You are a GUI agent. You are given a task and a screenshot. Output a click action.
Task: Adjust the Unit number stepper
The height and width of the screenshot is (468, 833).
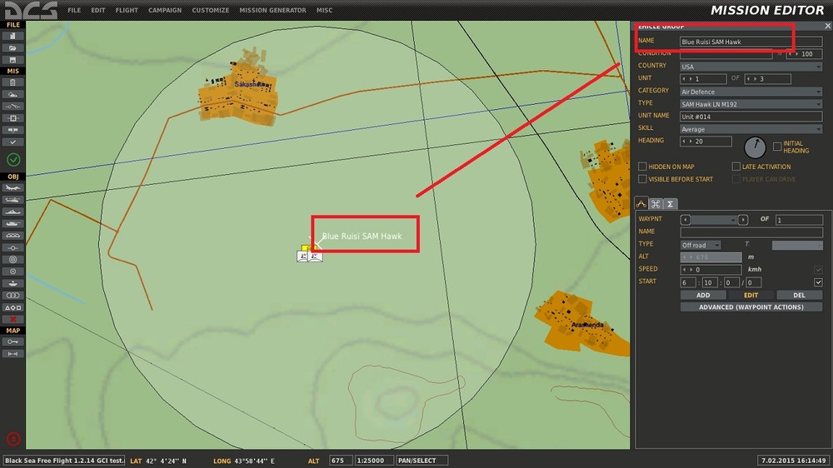703,79
